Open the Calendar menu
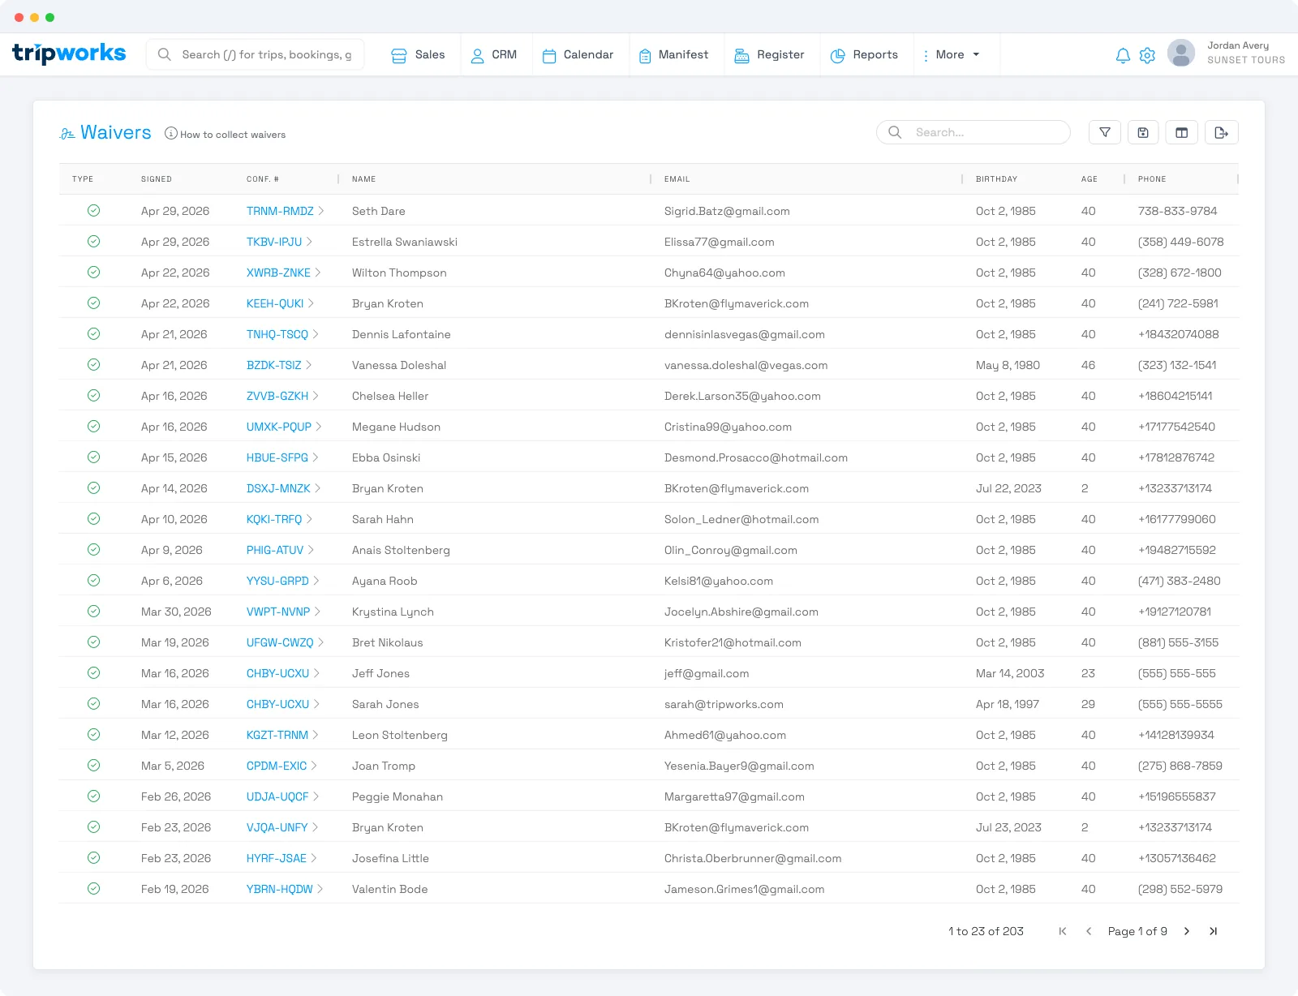Screen dimensions: 1298x996 (578, 54)
